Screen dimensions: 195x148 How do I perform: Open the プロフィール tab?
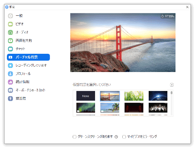point(28,74)
